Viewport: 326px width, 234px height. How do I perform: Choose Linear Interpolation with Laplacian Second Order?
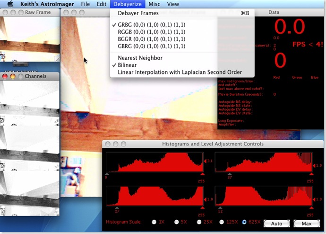182,72
